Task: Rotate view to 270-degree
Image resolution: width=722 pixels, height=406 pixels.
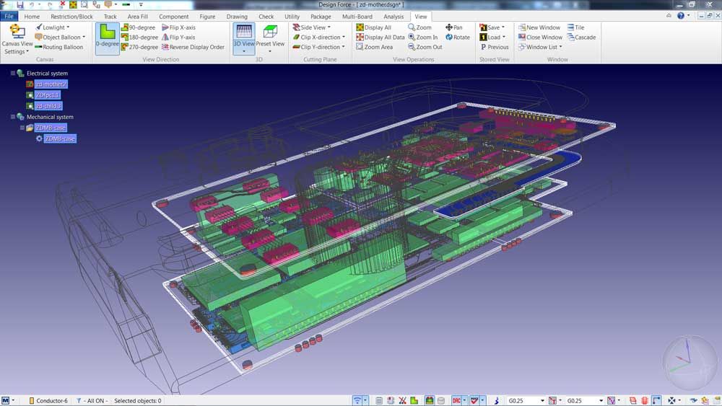Action: click(139, 47)
